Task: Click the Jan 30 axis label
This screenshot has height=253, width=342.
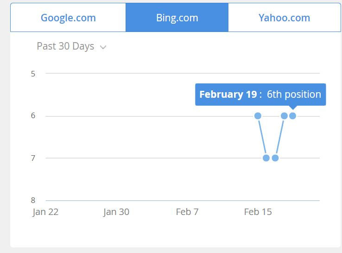Action: 116,212
